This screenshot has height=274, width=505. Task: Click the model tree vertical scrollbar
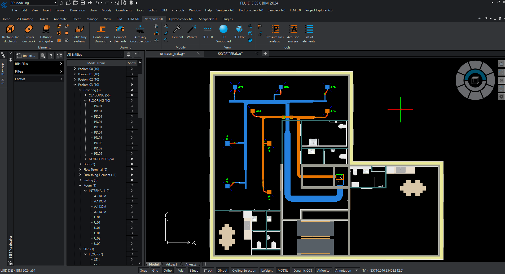pos(140,95)
